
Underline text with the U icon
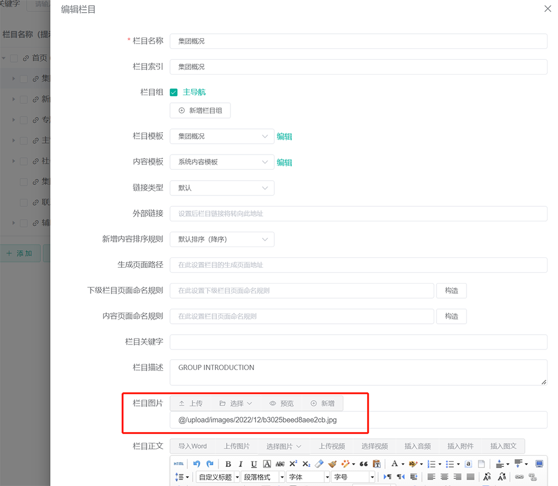(x=253, y=464)
